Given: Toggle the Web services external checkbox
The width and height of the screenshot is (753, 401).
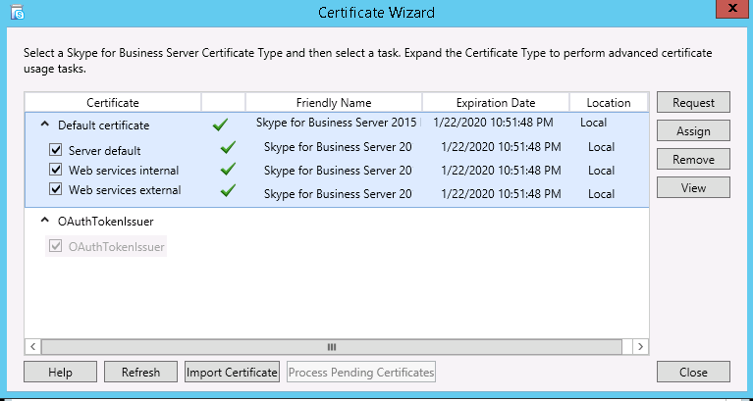Looking at the screenshot, I should [x=56, y=189].
